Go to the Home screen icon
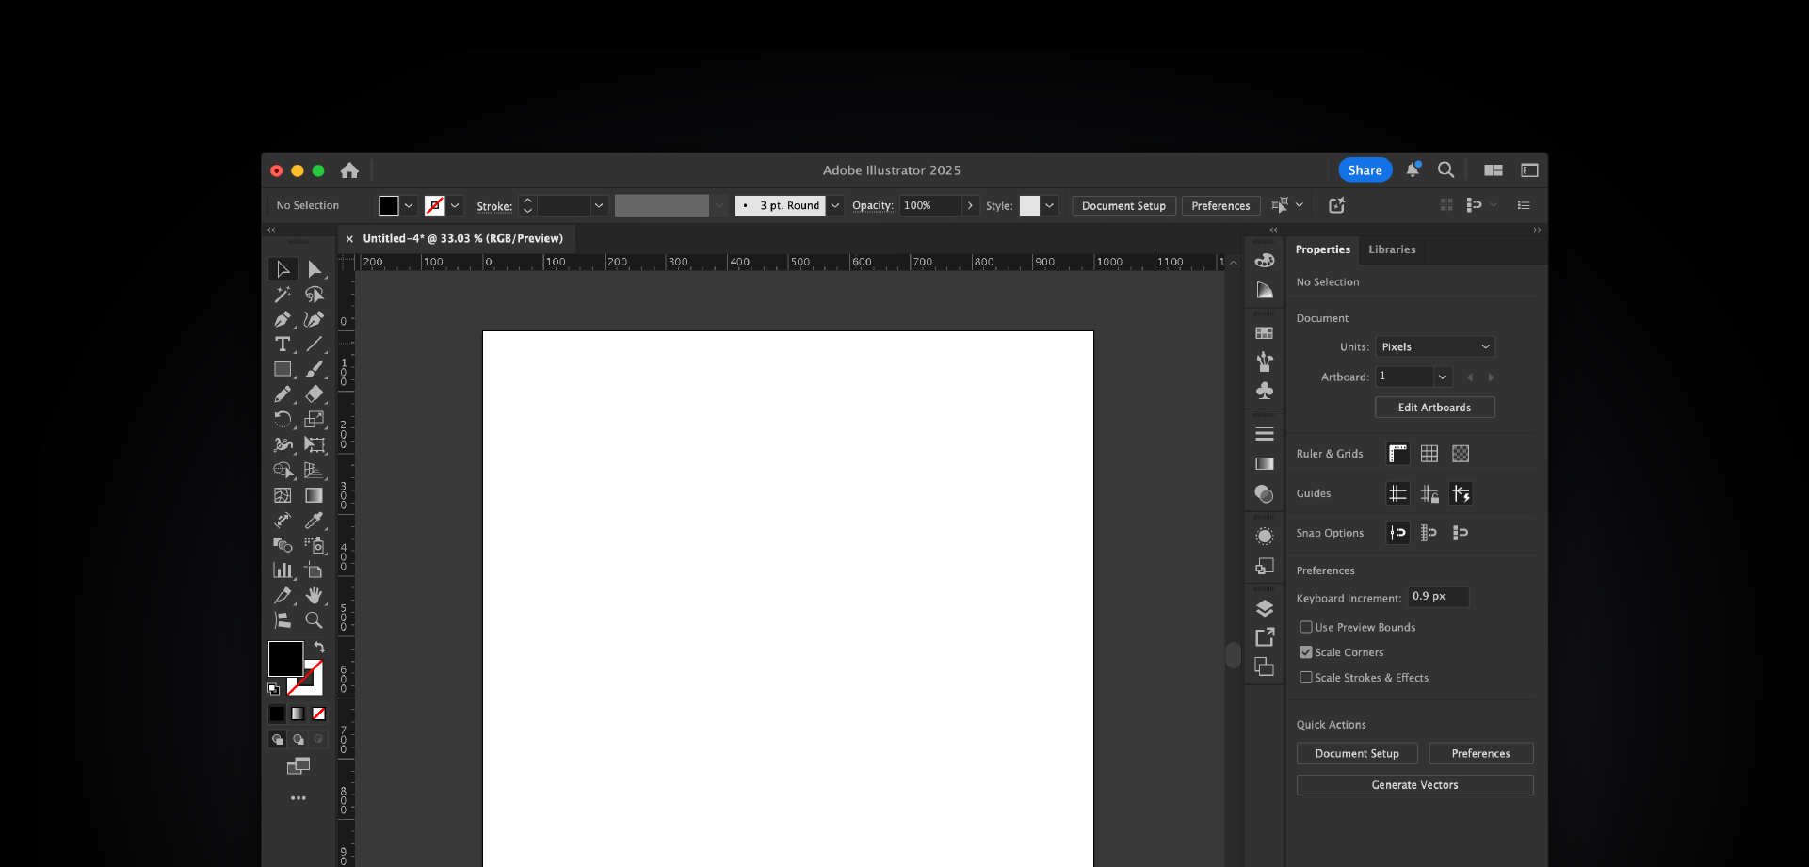Image resolution: width=1809 pixels, height=867 pixels. [349, 170]
